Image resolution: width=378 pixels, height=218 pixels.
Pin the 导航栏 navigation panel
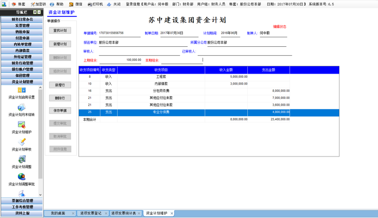35,12
